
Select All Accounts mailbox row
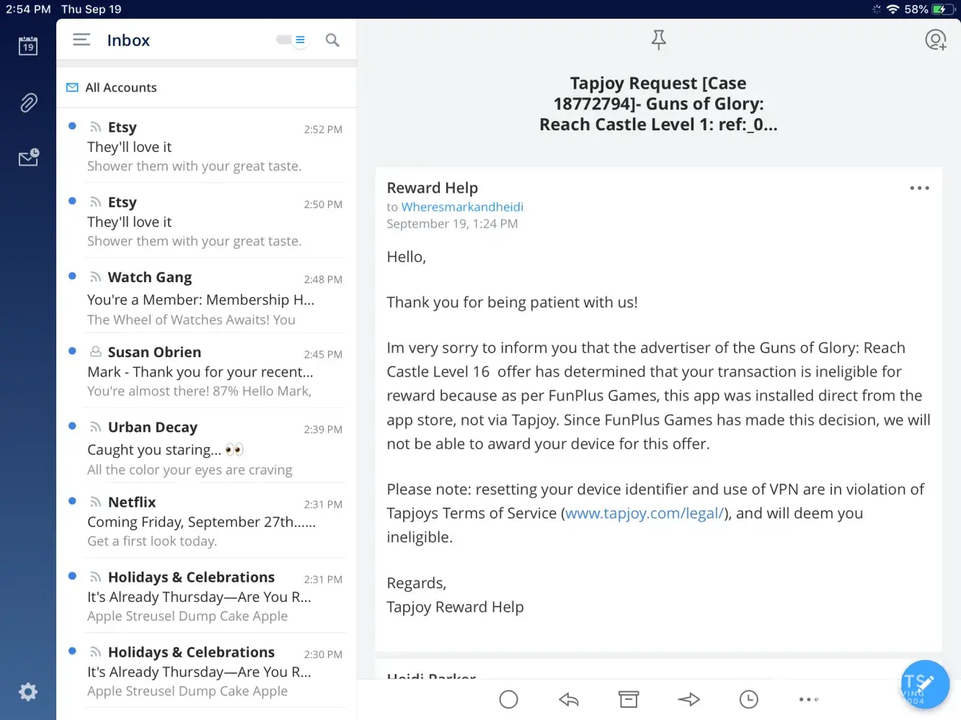(x=206, y=87)
